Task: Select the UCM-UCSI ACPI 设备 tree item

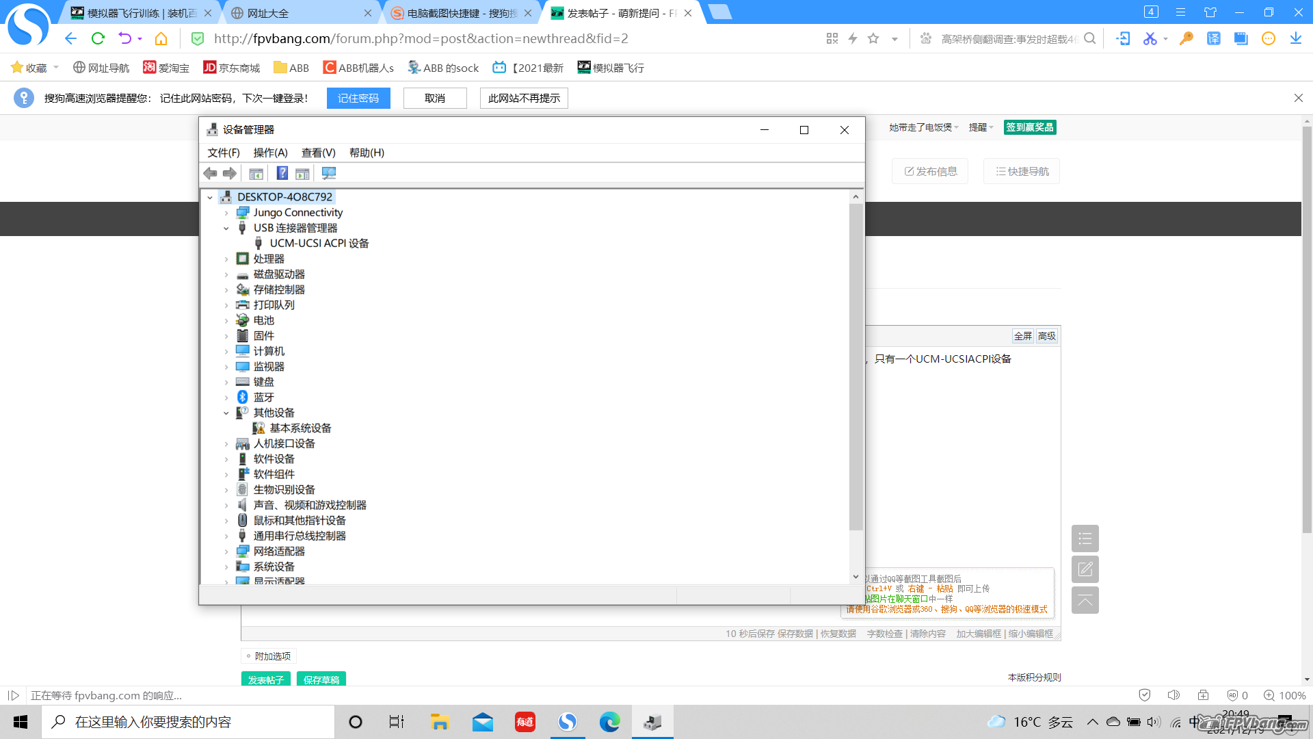Action: tap(319, 244)
